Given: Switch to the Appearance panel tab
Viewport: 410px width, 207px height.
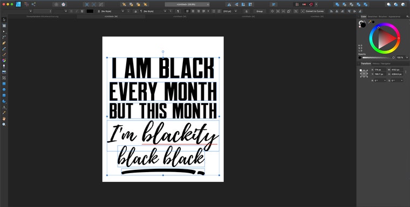Looking at the screenshot, I should point(394,17).
